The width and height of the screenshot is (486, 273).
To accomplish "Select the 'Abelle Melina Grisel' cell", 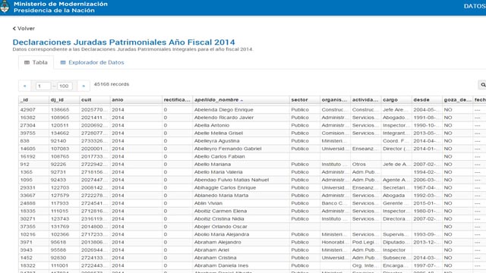I will coord(241,133).
